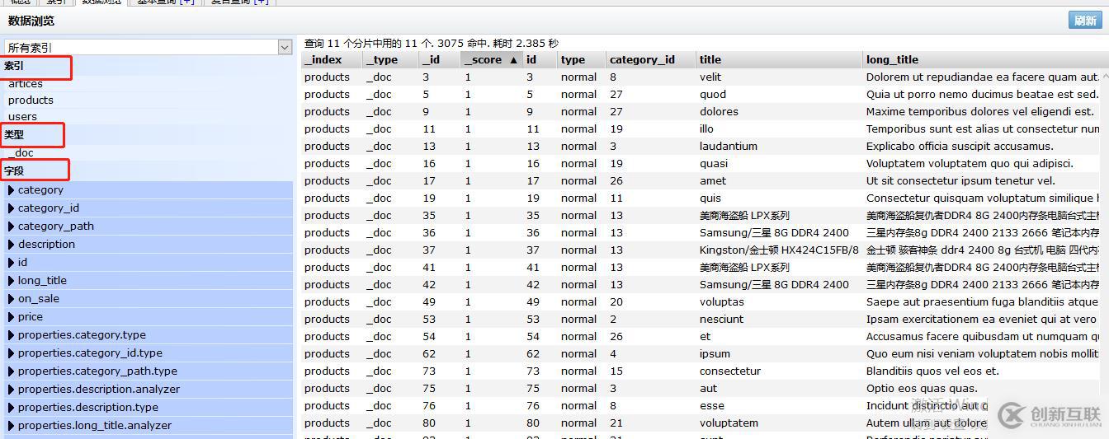Expand properties.description.type field
This screenshot has width=1109, height=439.
(149, 407)
